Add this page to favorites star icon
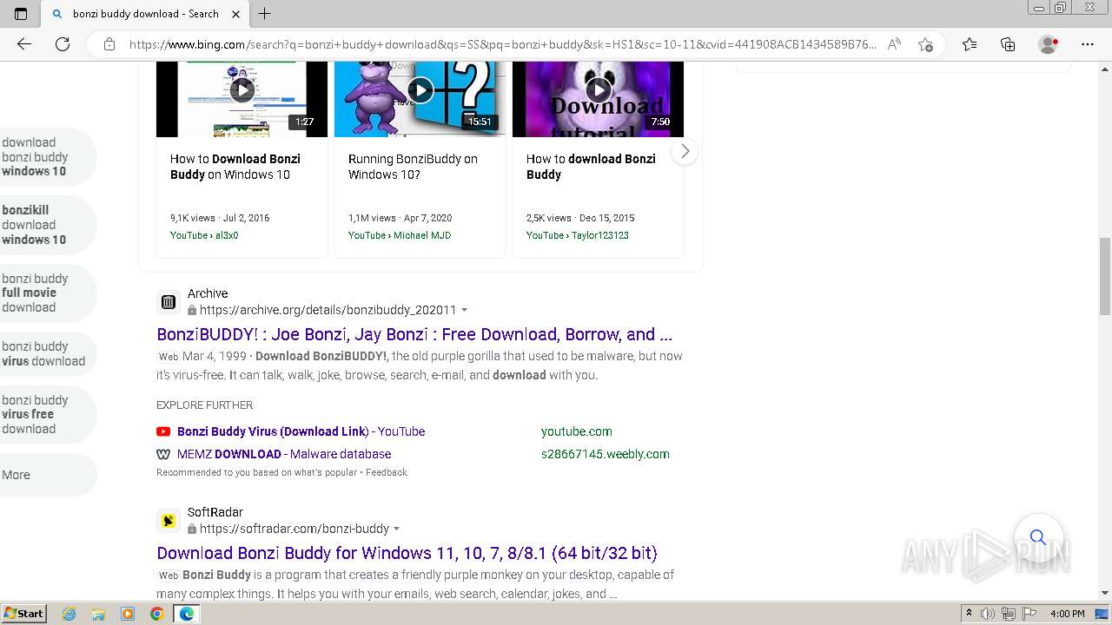 coord(925,44)
